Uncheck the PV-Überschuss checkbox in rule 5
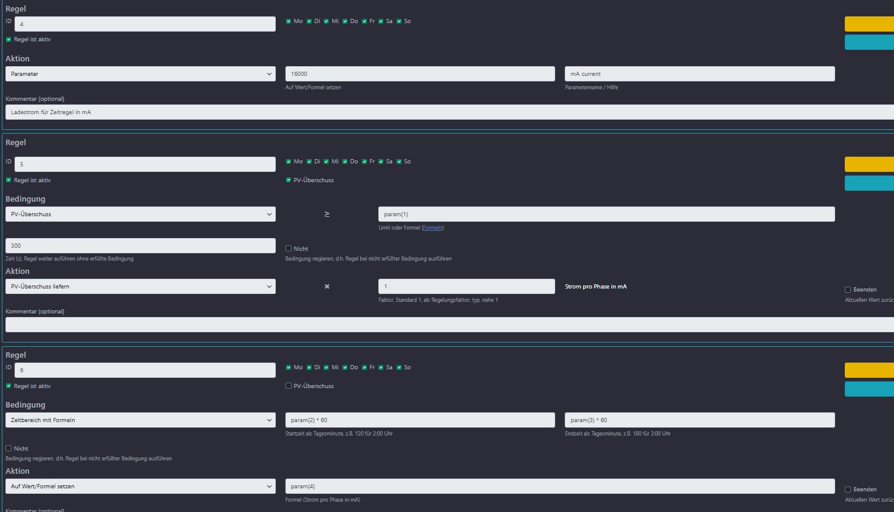894x512 pixels. (288, 180)
